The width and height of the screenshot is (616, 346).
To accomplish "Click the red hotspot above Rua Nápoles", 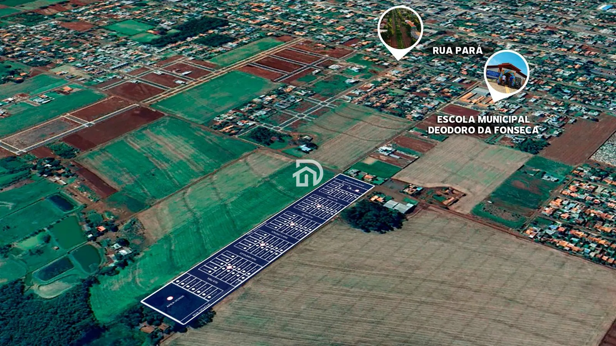I will [x=263, y=245].
